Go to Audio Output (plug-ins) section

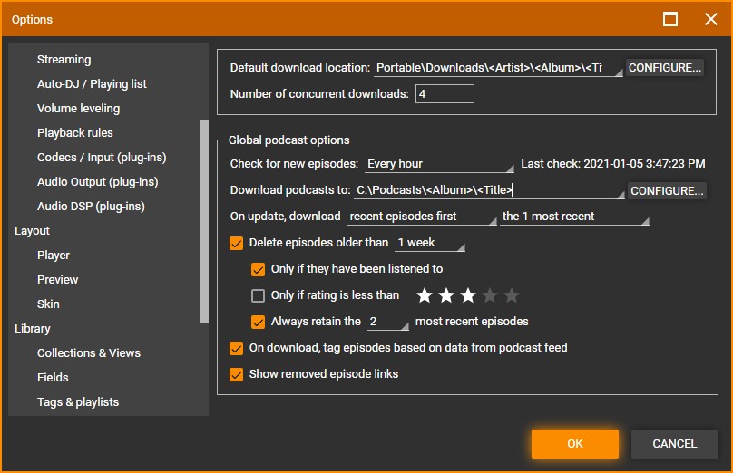click(x=97, y=182)
